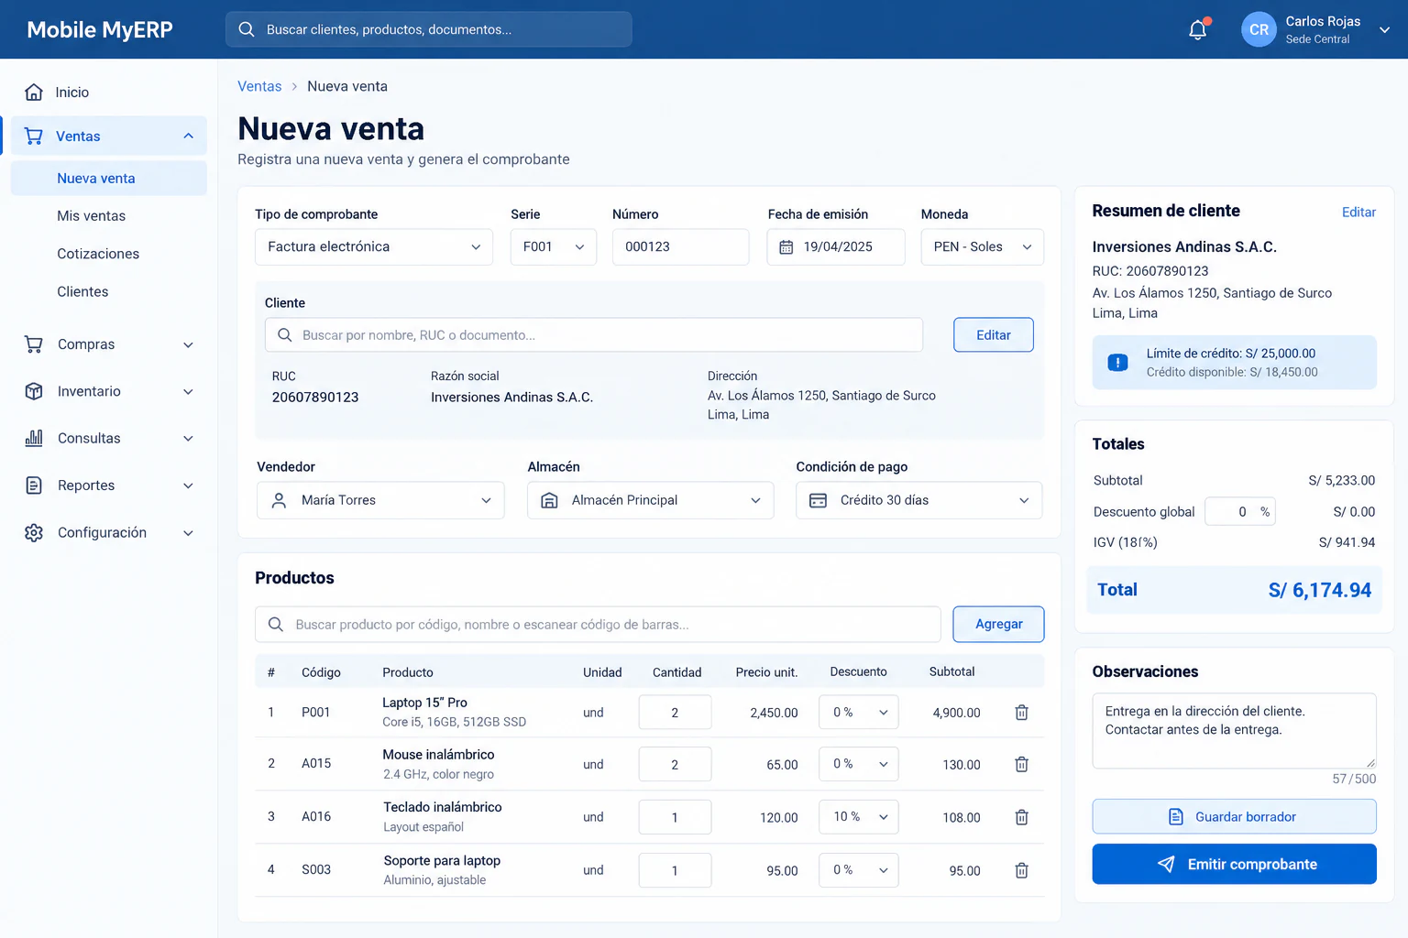
Task: Open the notifications bell
Action: tap(1197, 29)
